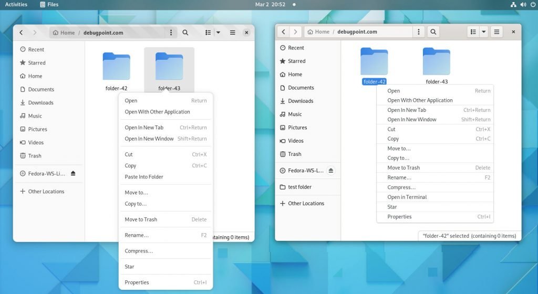Choose Open in Terminal in right menu
Screen dimensions: 538x294
(435, 197)
